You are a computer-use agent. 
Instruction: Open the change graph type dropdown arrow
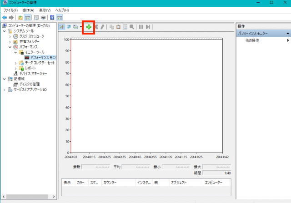[81, 27]
